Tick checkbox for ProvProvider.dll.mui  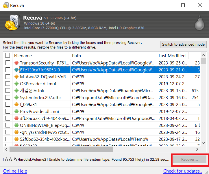click(8, 111)
